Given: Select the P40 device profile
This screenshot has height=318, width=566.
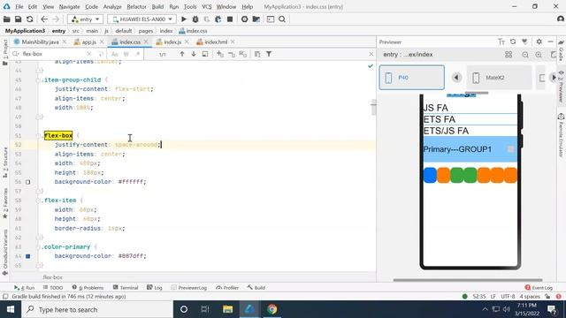Looking at the screenshot, I should click(x=411, y=78).
